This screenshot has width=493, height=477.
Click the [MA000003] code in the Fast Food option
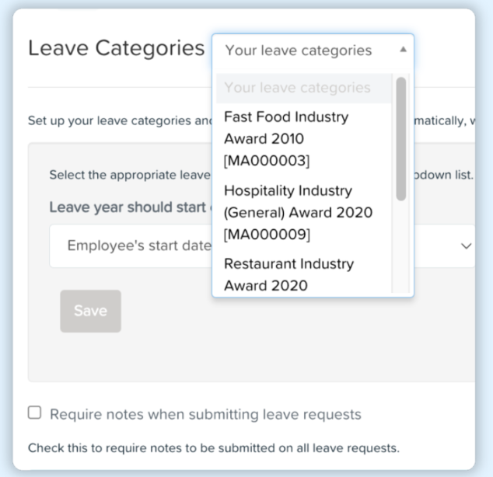267,161
